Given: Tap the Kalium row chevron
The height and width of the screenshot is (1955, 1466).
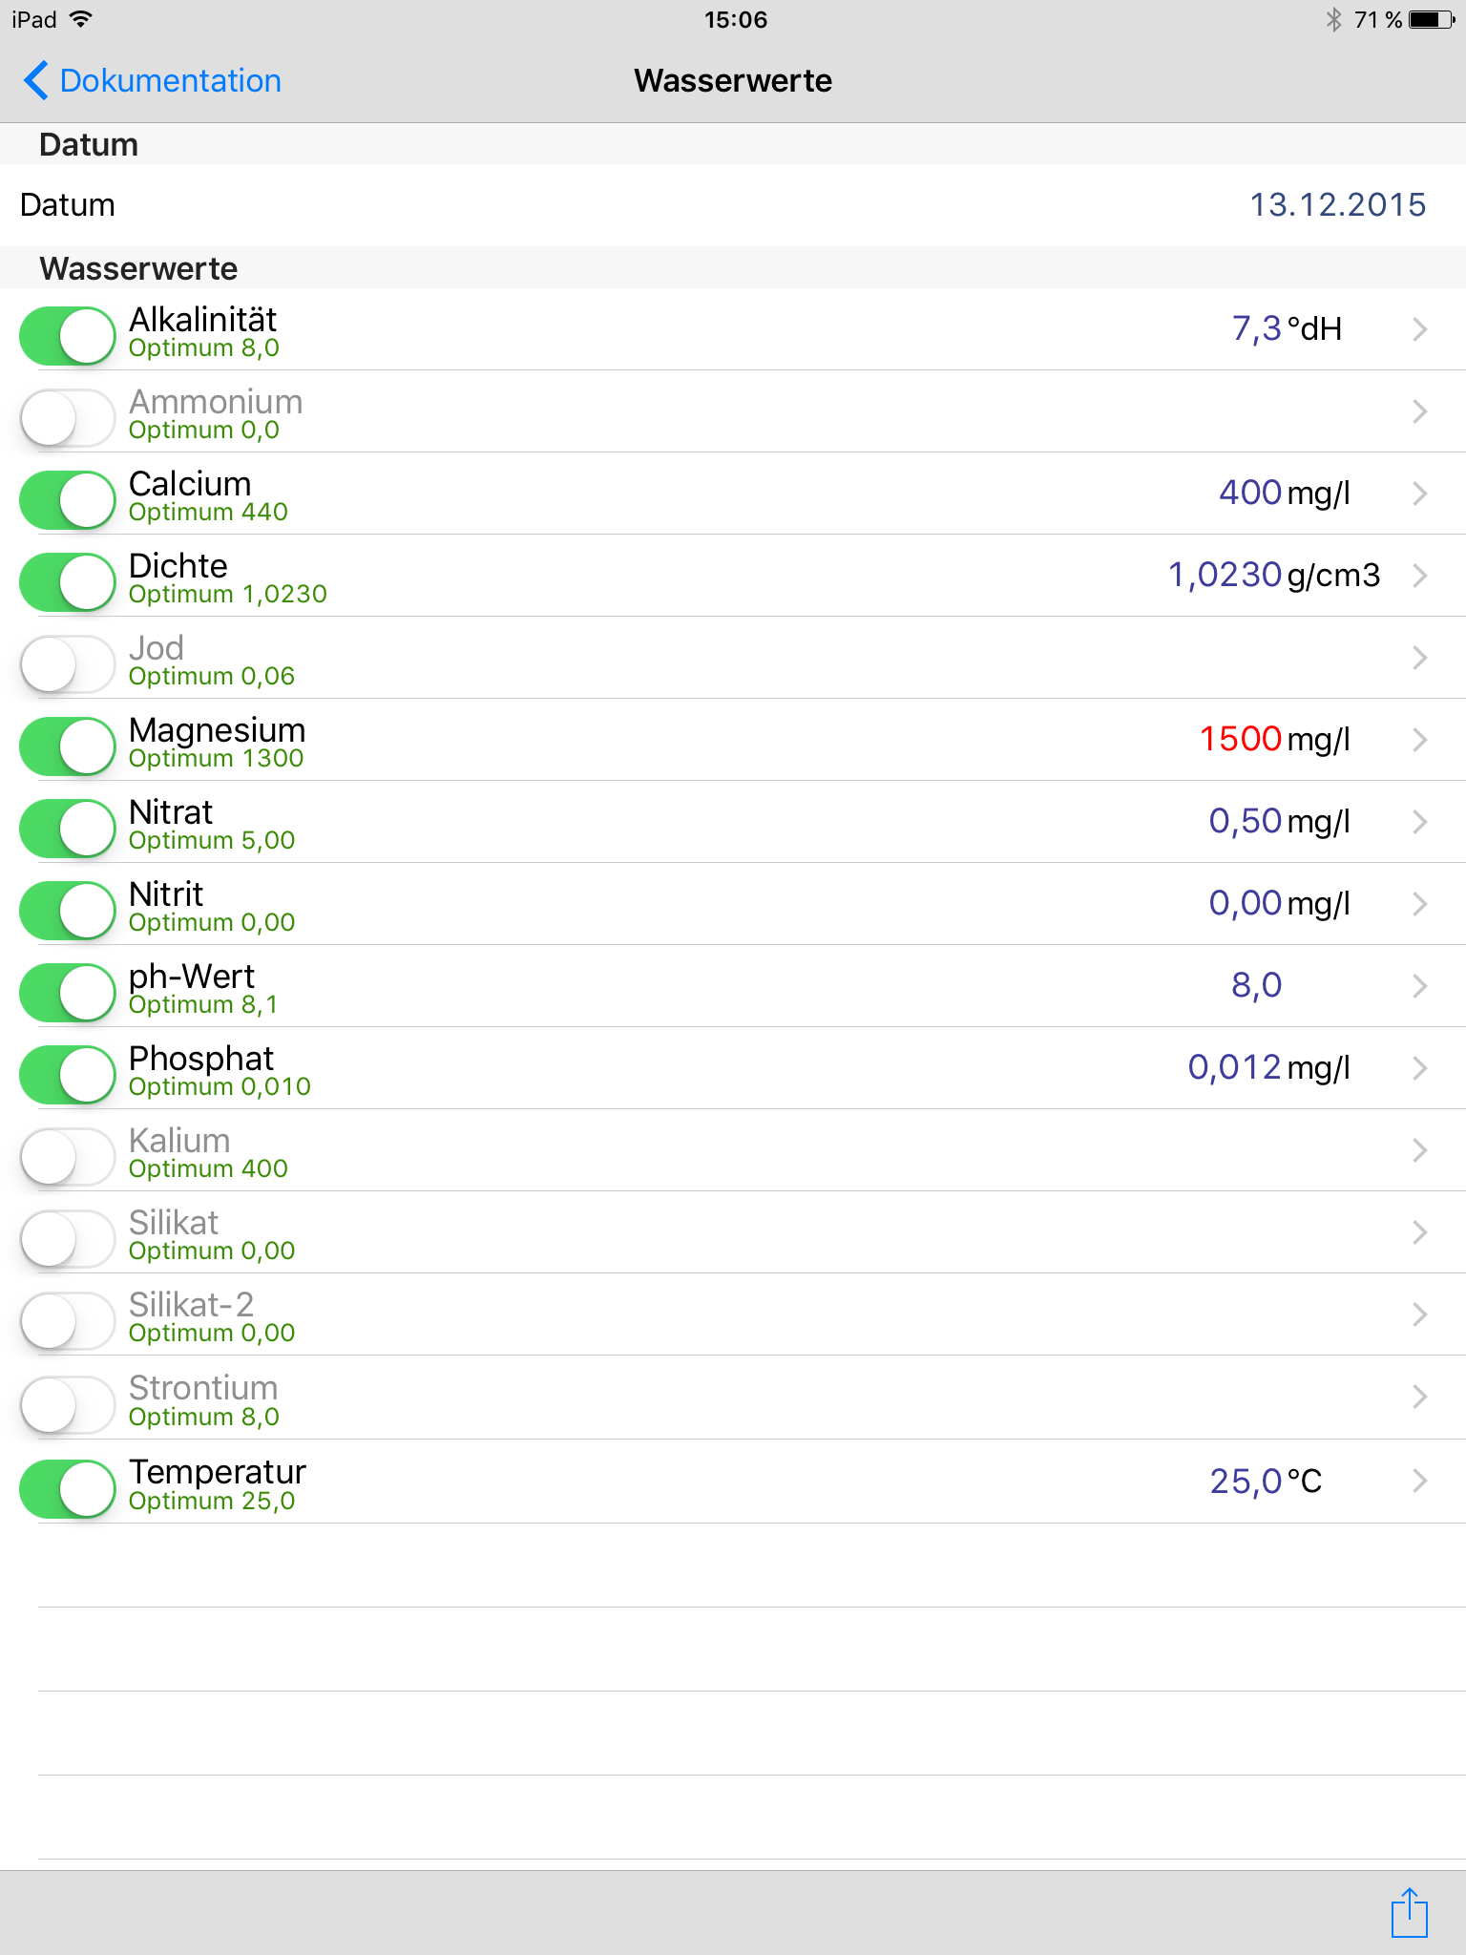Looking at the screenshot, I should pos(1419,1150).
